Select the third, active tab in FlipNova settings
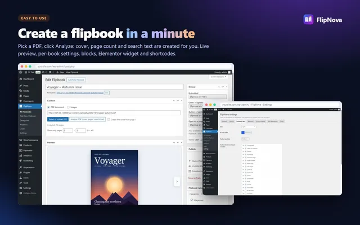 point(241,121)
